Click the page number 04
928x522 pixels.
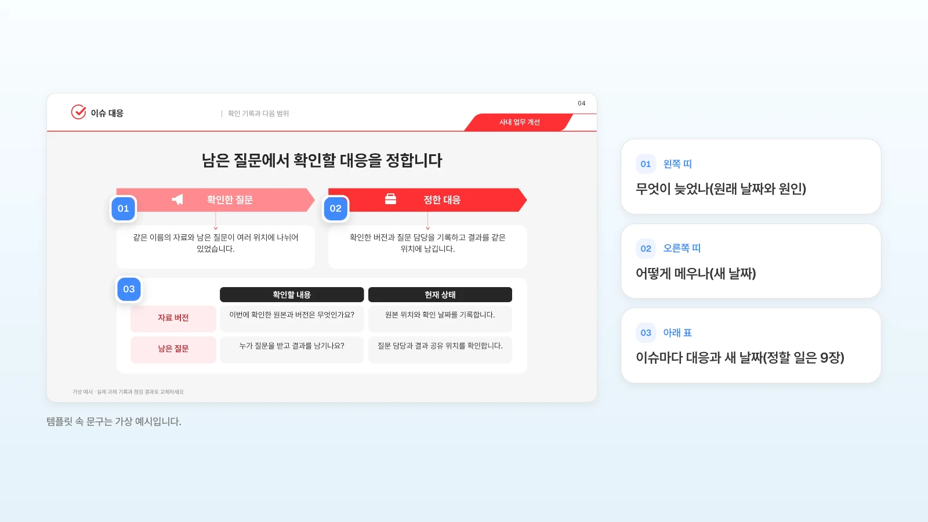tap(582, 103)
